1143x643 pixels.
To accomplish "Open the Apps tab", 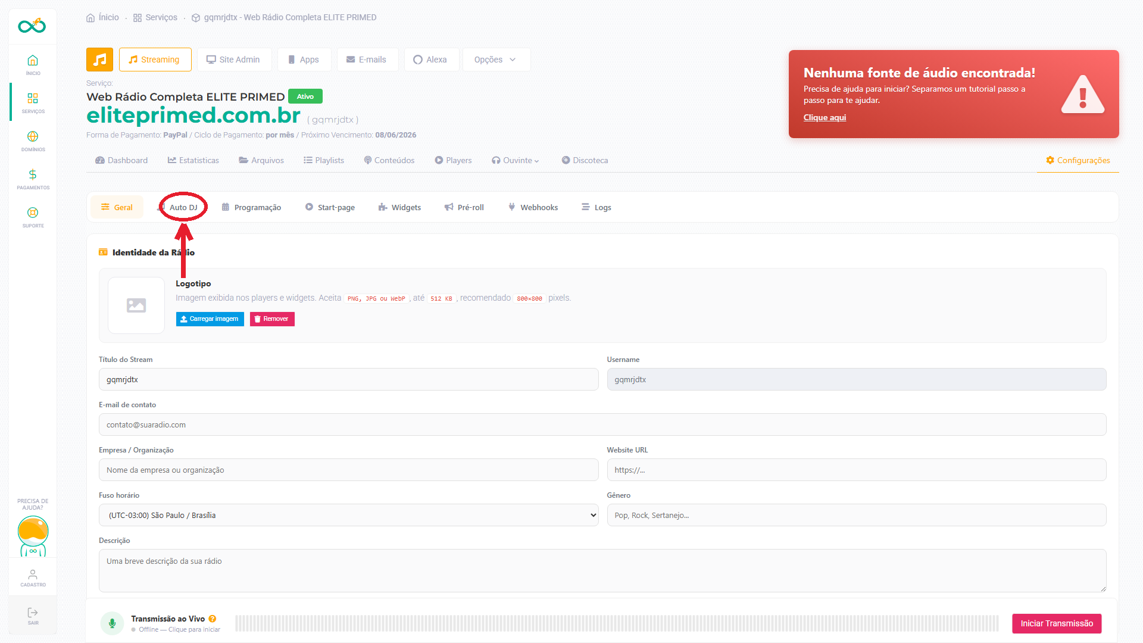I will [304, 60].
